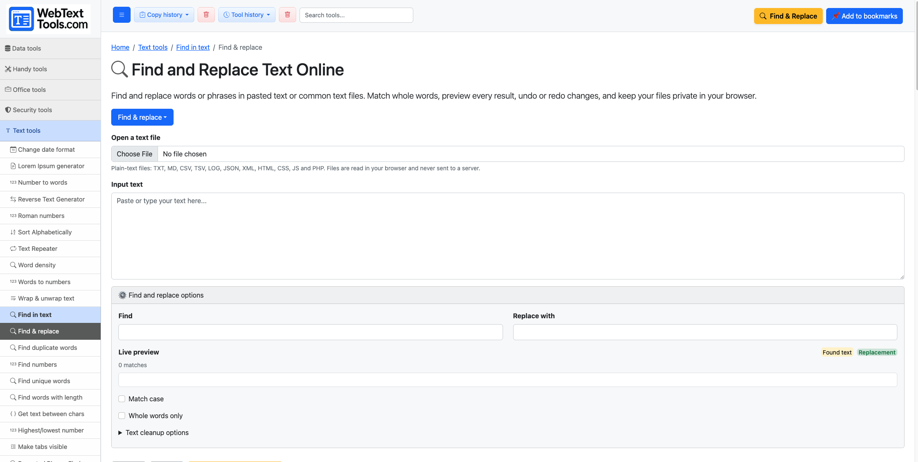This screenshot has width=918, height=462.
Task: Clear tool history with second red trash icon
Action: pyautogui.click(x=287, y=15)
